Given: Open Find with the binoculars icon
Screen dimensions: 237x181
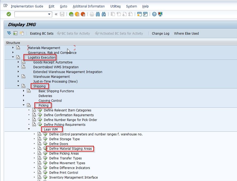Looking at the screenshot, I should pos(98,14).
